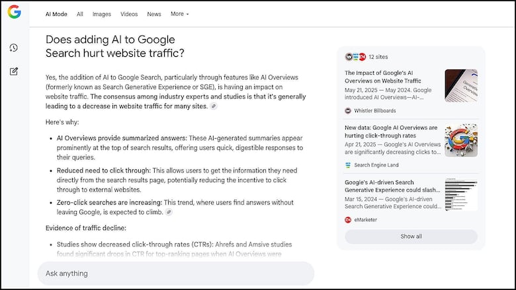Start a new search with the compose icon
The image size is (516, 290).
pos(13,71)
